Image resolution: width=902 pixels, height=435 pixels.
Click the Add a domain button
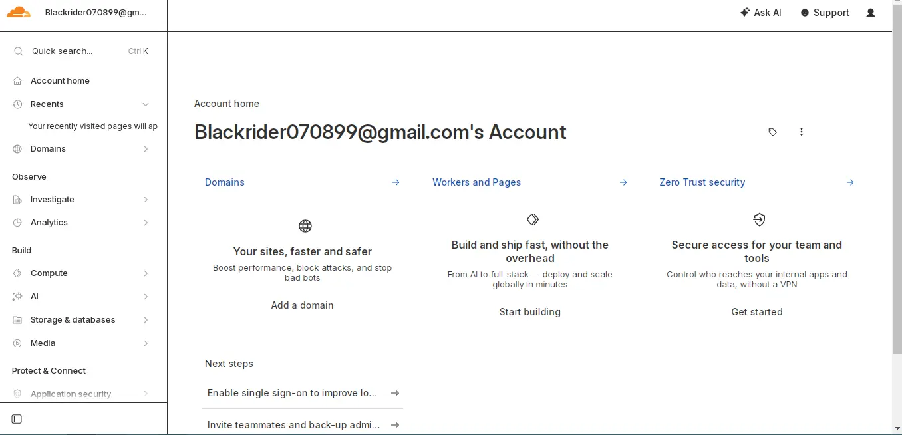[302, 305]
